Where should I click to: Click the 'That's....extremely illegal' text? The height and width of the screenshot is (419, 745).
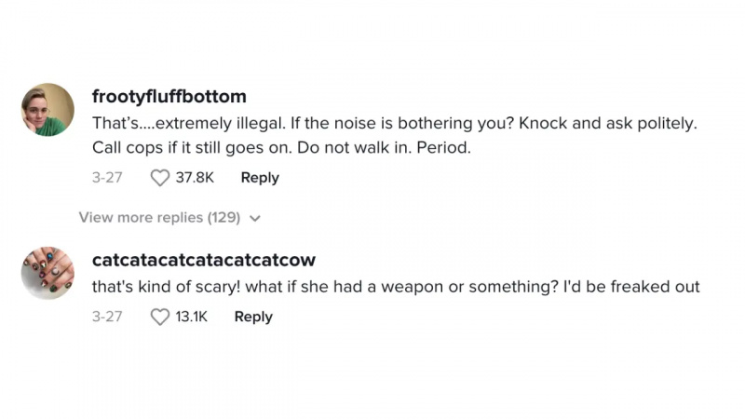[x=189, y=124]
